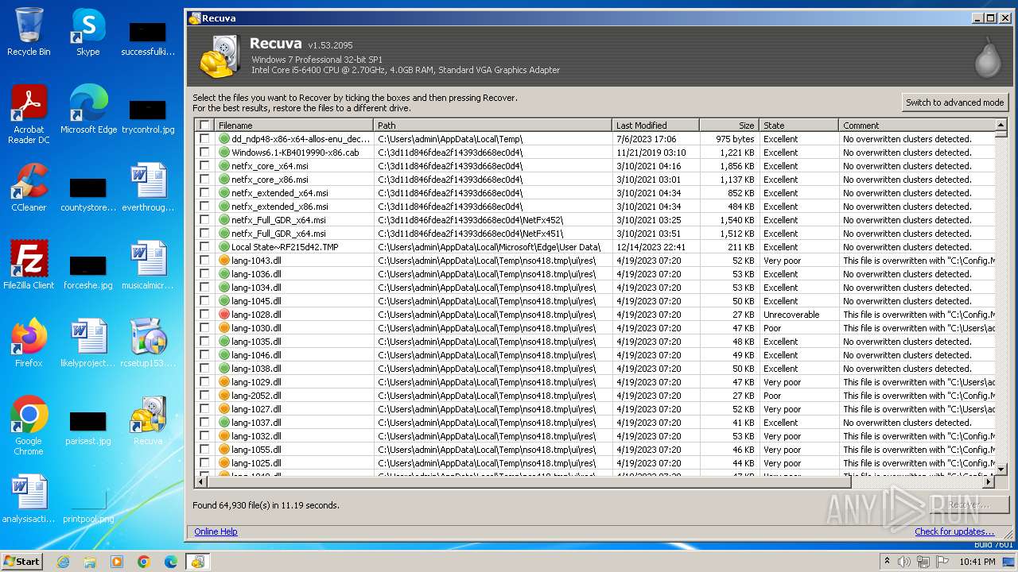Open the successfulki desktop file
The height and width of the screenshot is (572, 1018).
148,38
